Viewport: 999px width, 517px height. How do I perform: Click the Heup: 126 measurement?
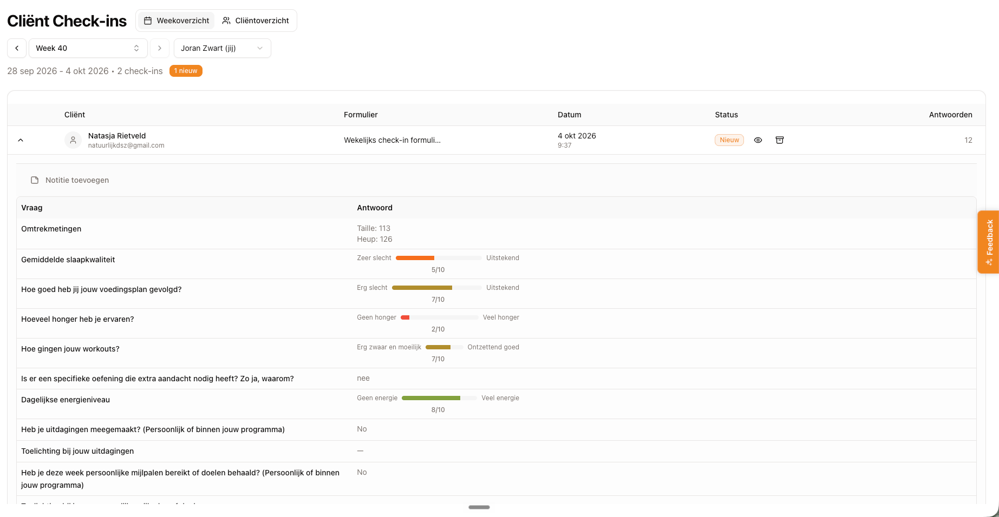(x=375, y=239)
